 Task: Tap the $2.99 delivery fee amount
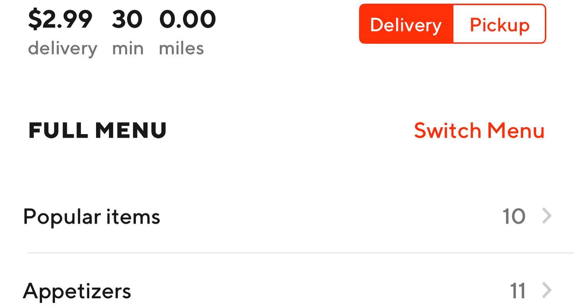pyautogui.click(x=60, y=19)
